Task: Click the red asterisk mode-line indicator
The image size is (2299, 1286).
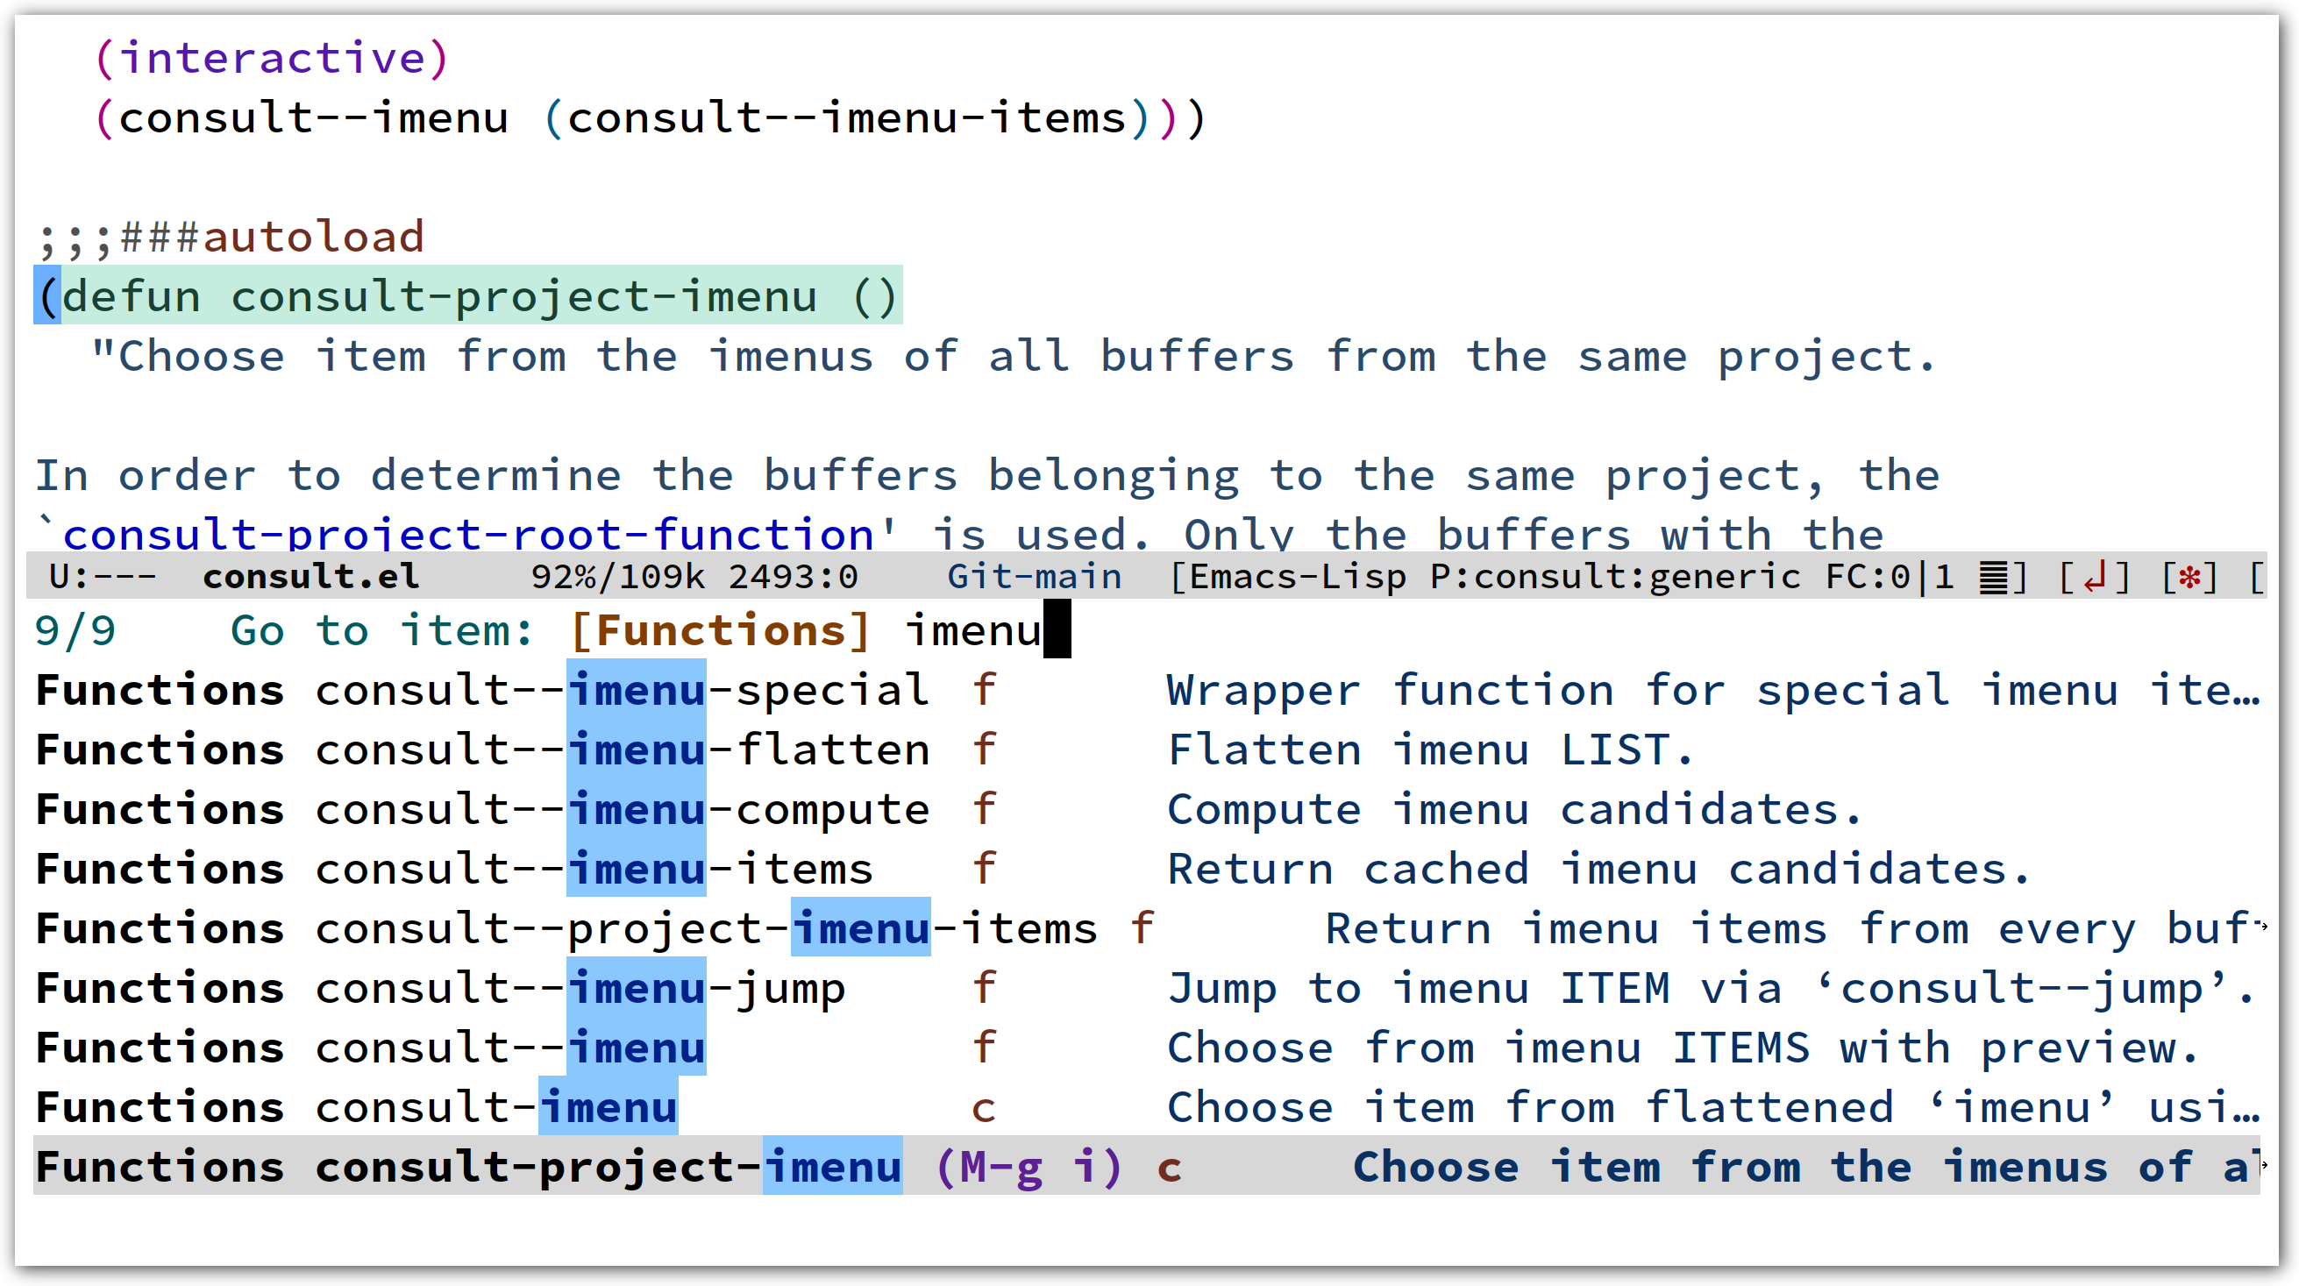Action: (x=2189, y=578)
